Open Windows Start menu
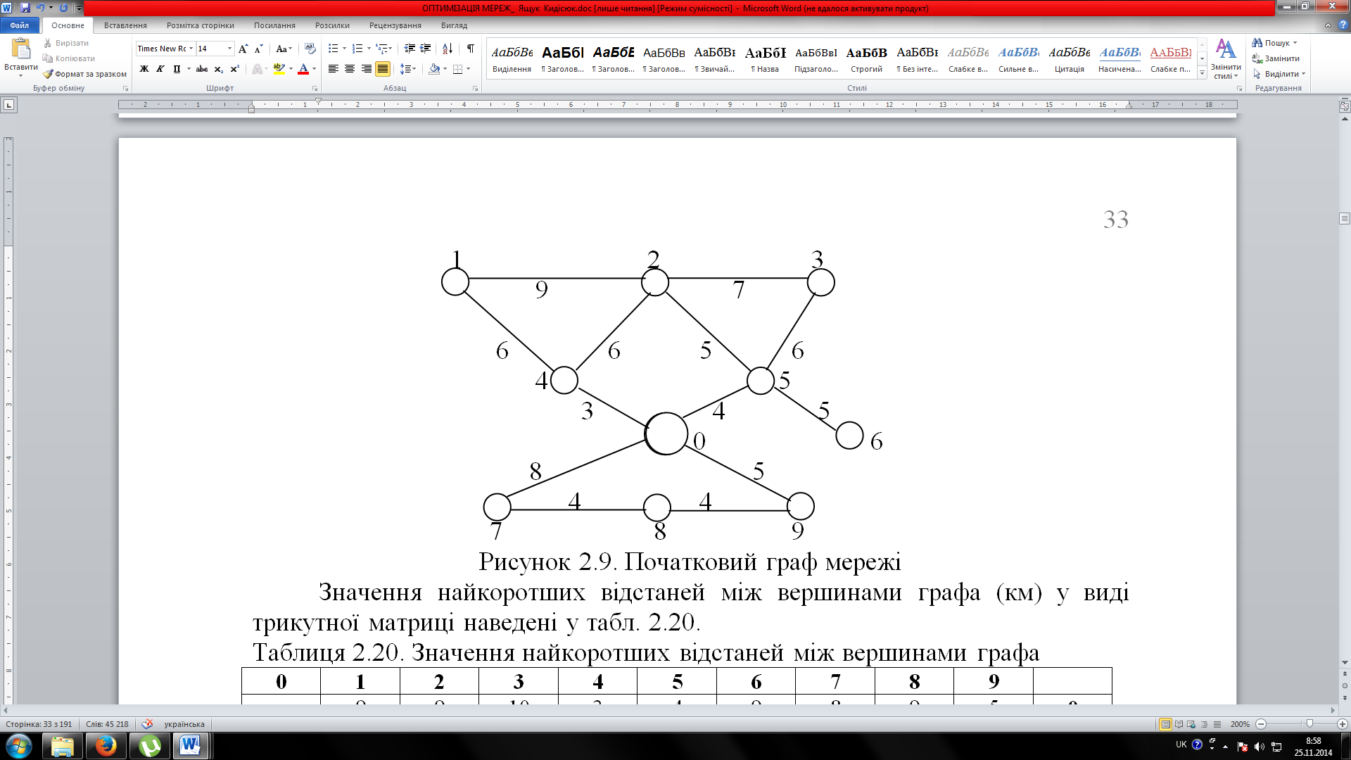 point(19,746)
